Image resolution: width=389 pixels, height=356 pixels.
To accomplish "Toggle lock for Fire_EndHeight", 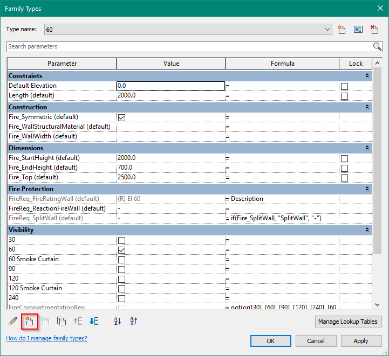I will 344,168.
